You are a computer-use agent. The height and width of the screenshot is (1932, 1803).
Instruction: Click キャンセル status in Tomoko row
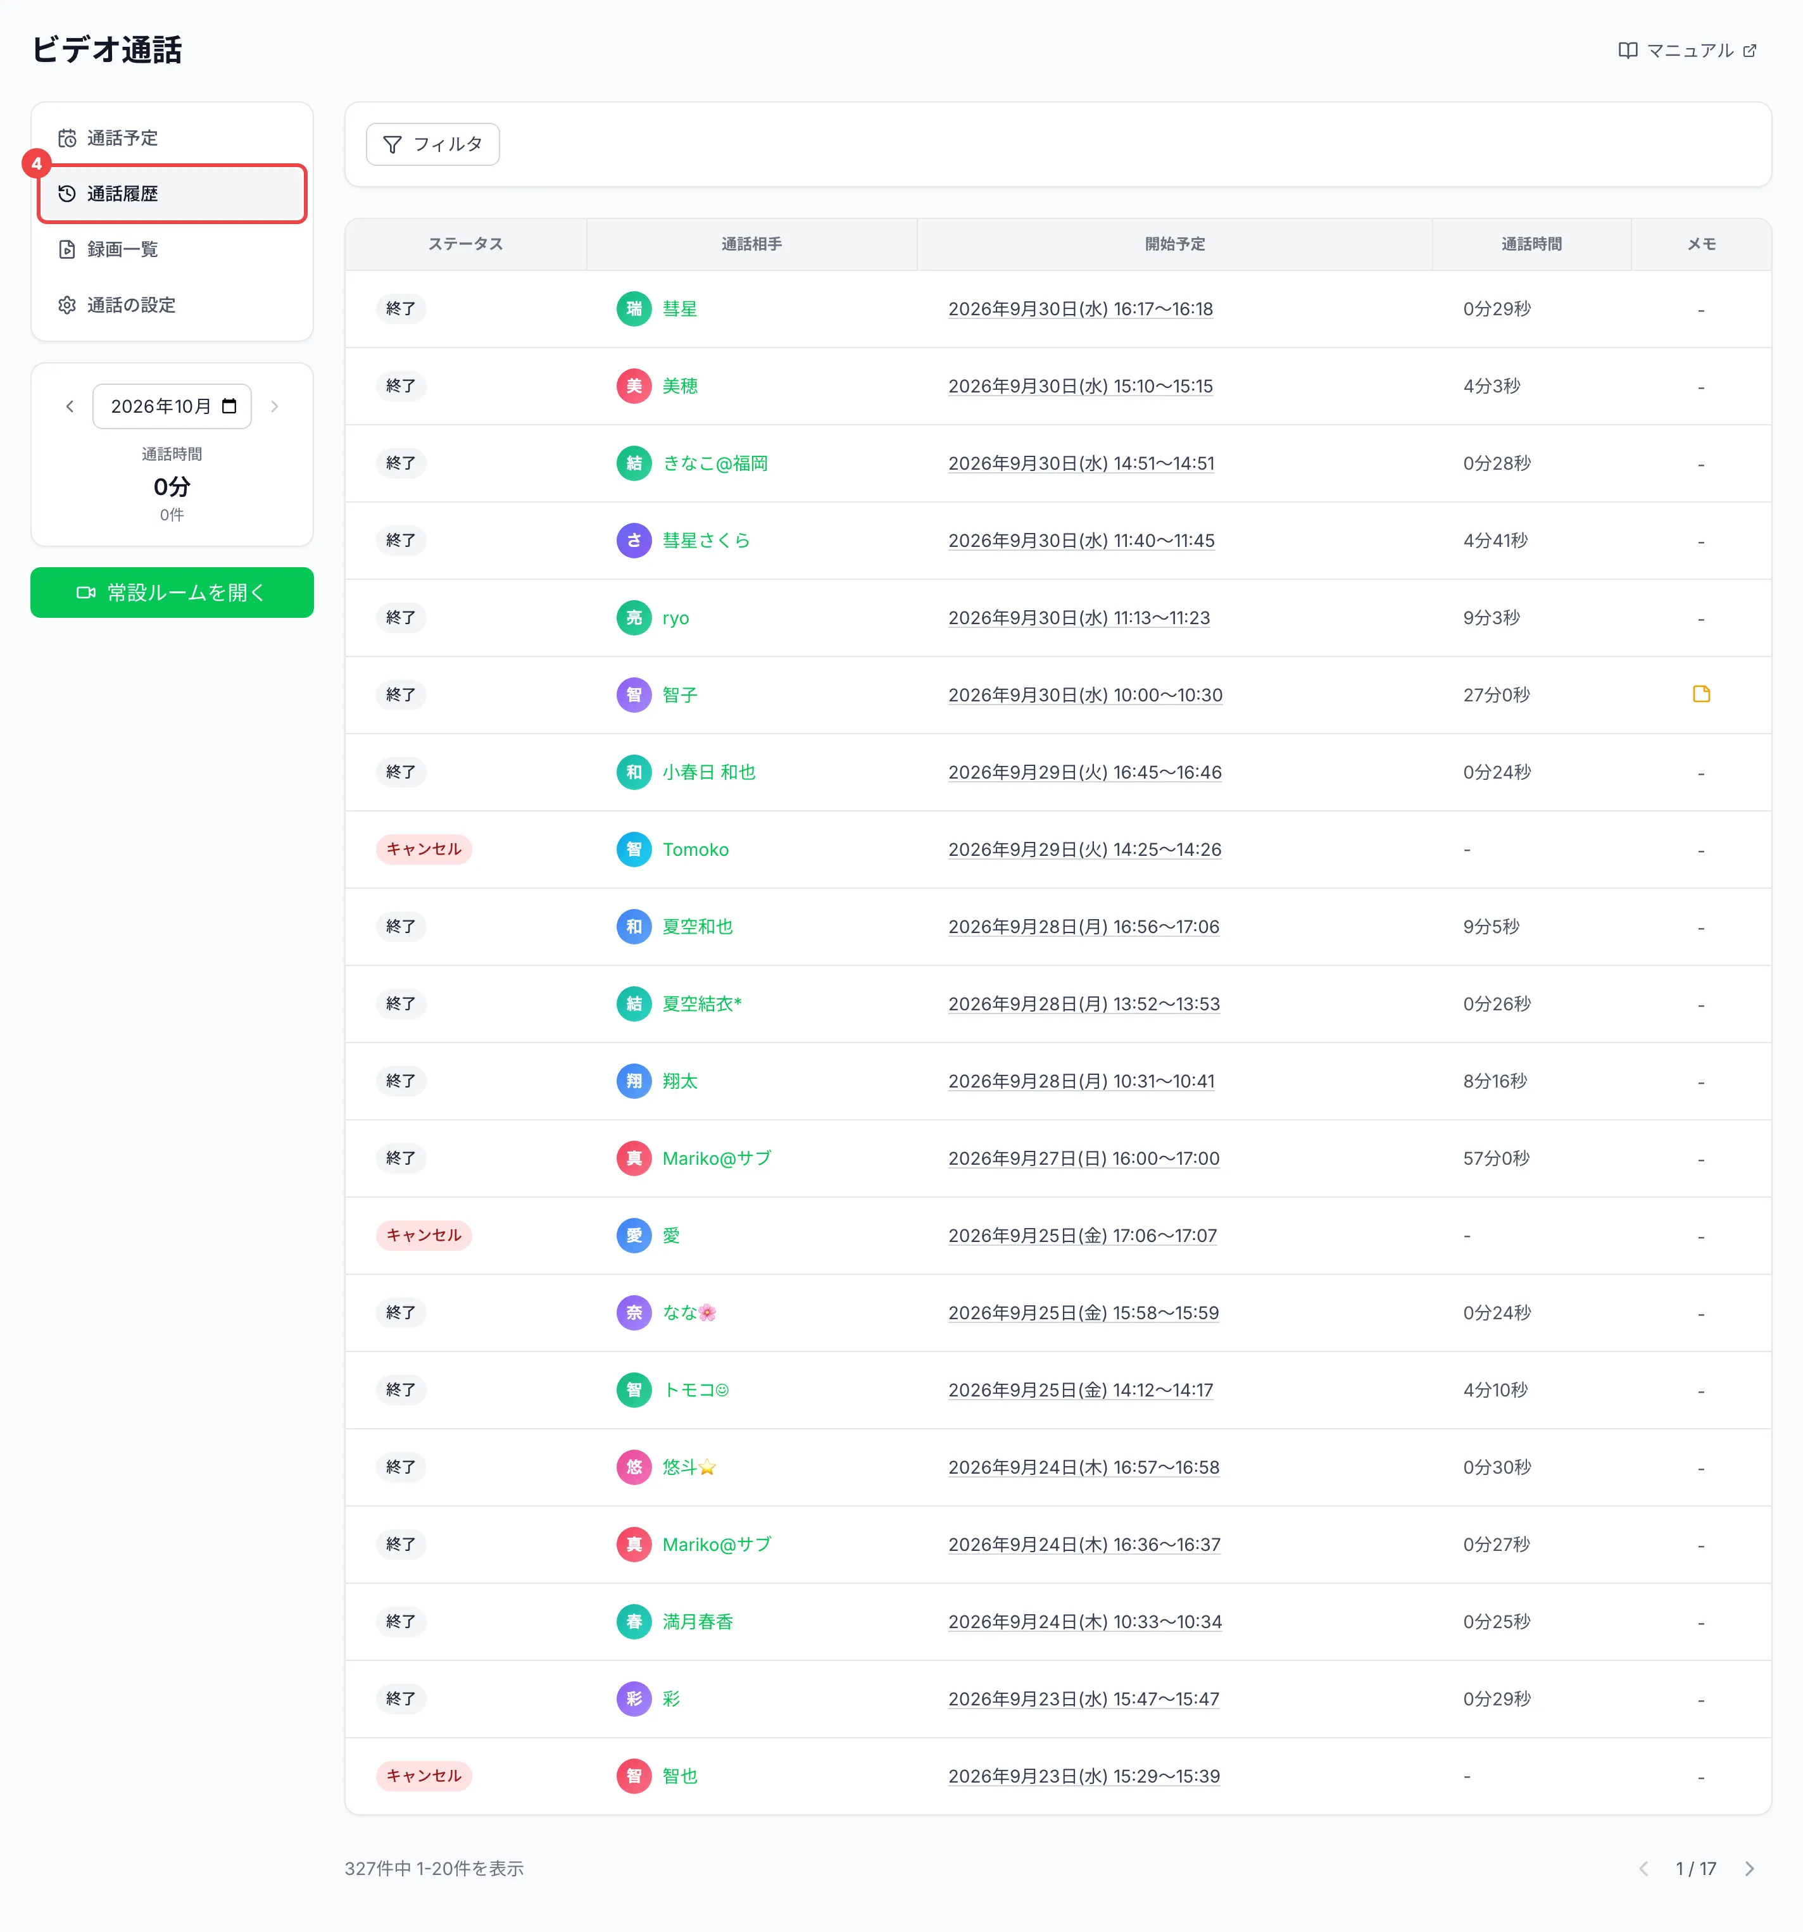(x=424, y=850)
